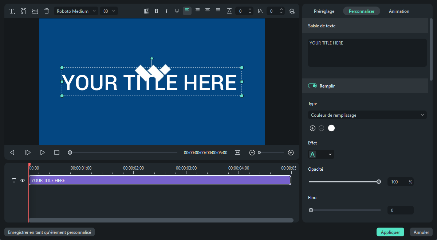
Task: Click the Annuler button
Action: [421, 232]
